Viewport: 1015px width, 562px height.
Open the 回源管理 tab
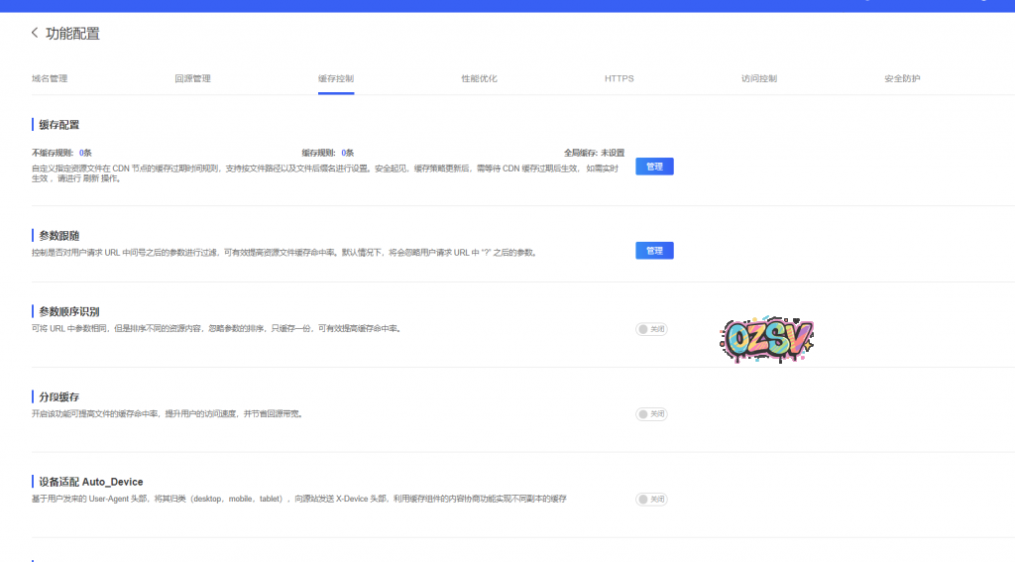192,78
